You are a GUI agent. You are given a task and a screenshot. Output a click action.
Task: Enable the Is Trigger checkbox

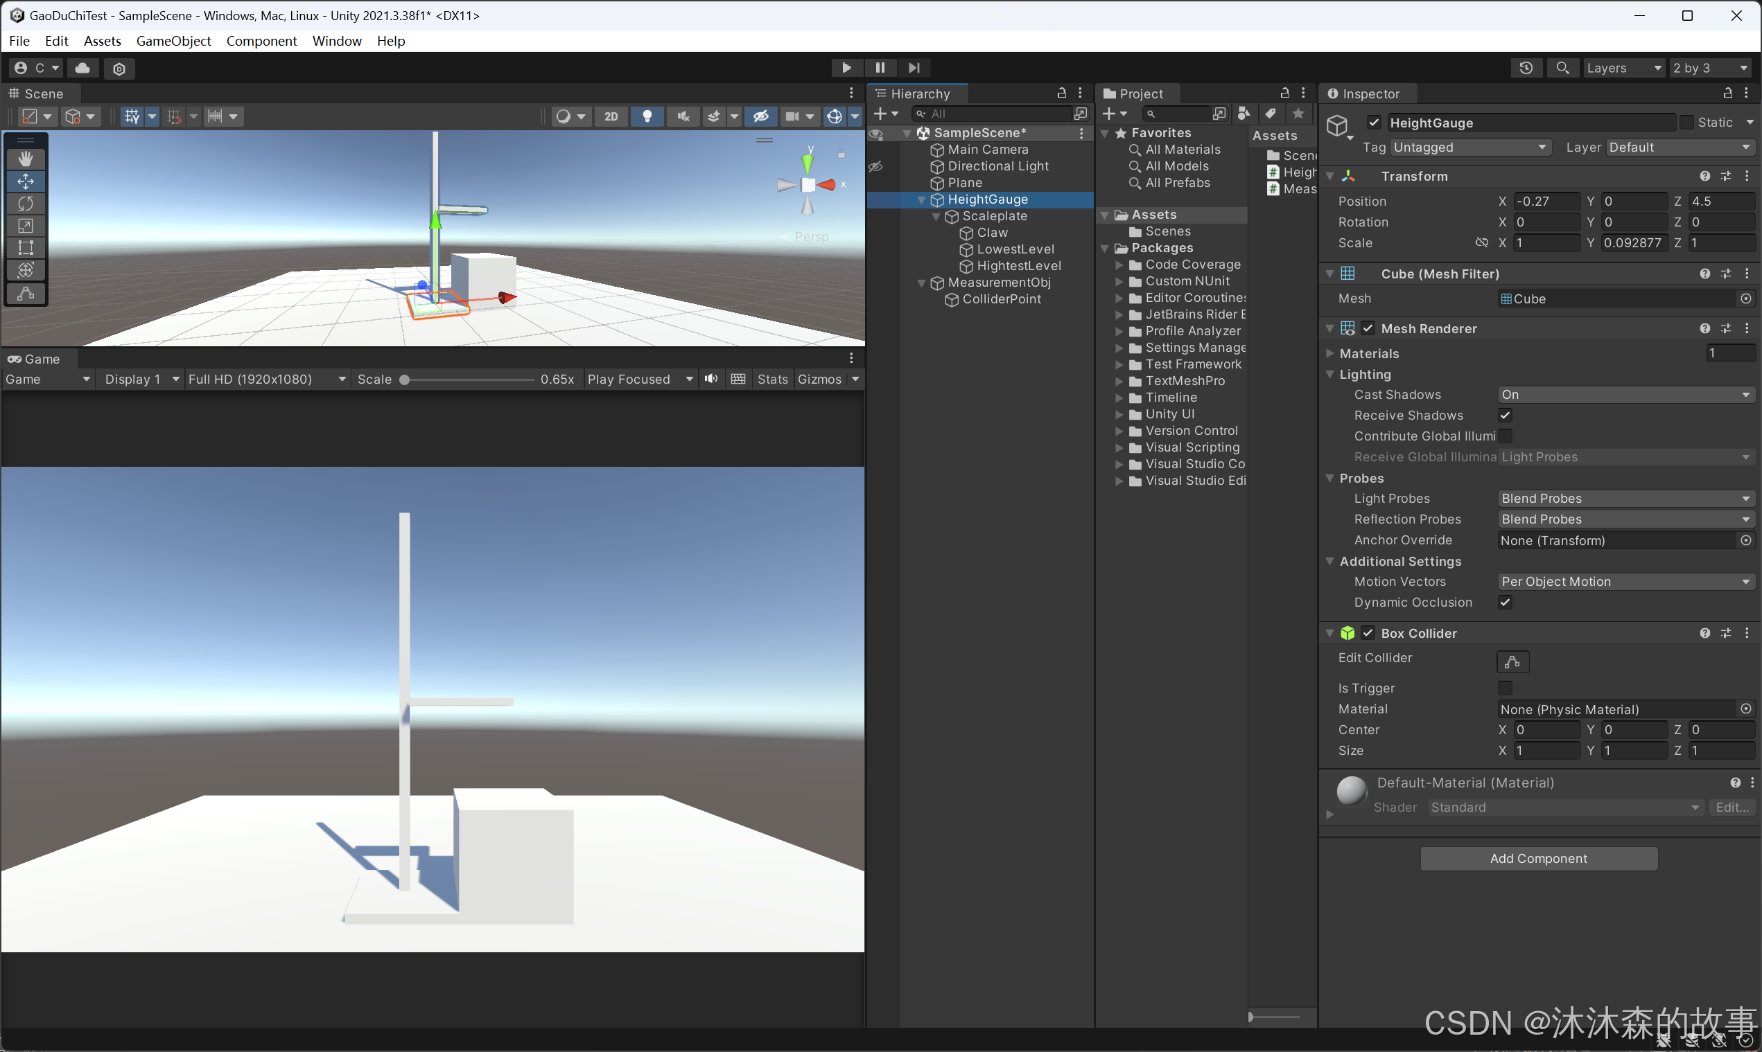click(1505, 688)
